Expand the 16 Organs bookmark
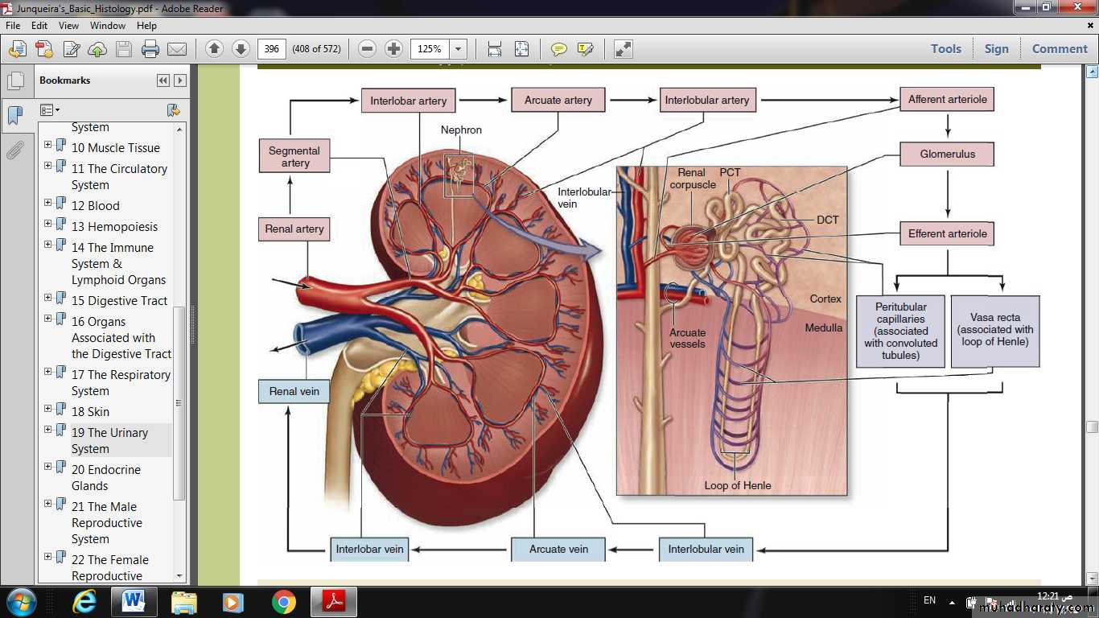The image size is (1099, 618). pos(48,319)
